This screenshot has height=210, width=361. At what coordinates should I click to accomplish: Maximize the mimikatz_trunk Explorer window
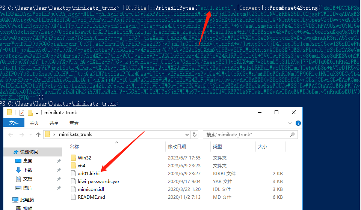276,112
